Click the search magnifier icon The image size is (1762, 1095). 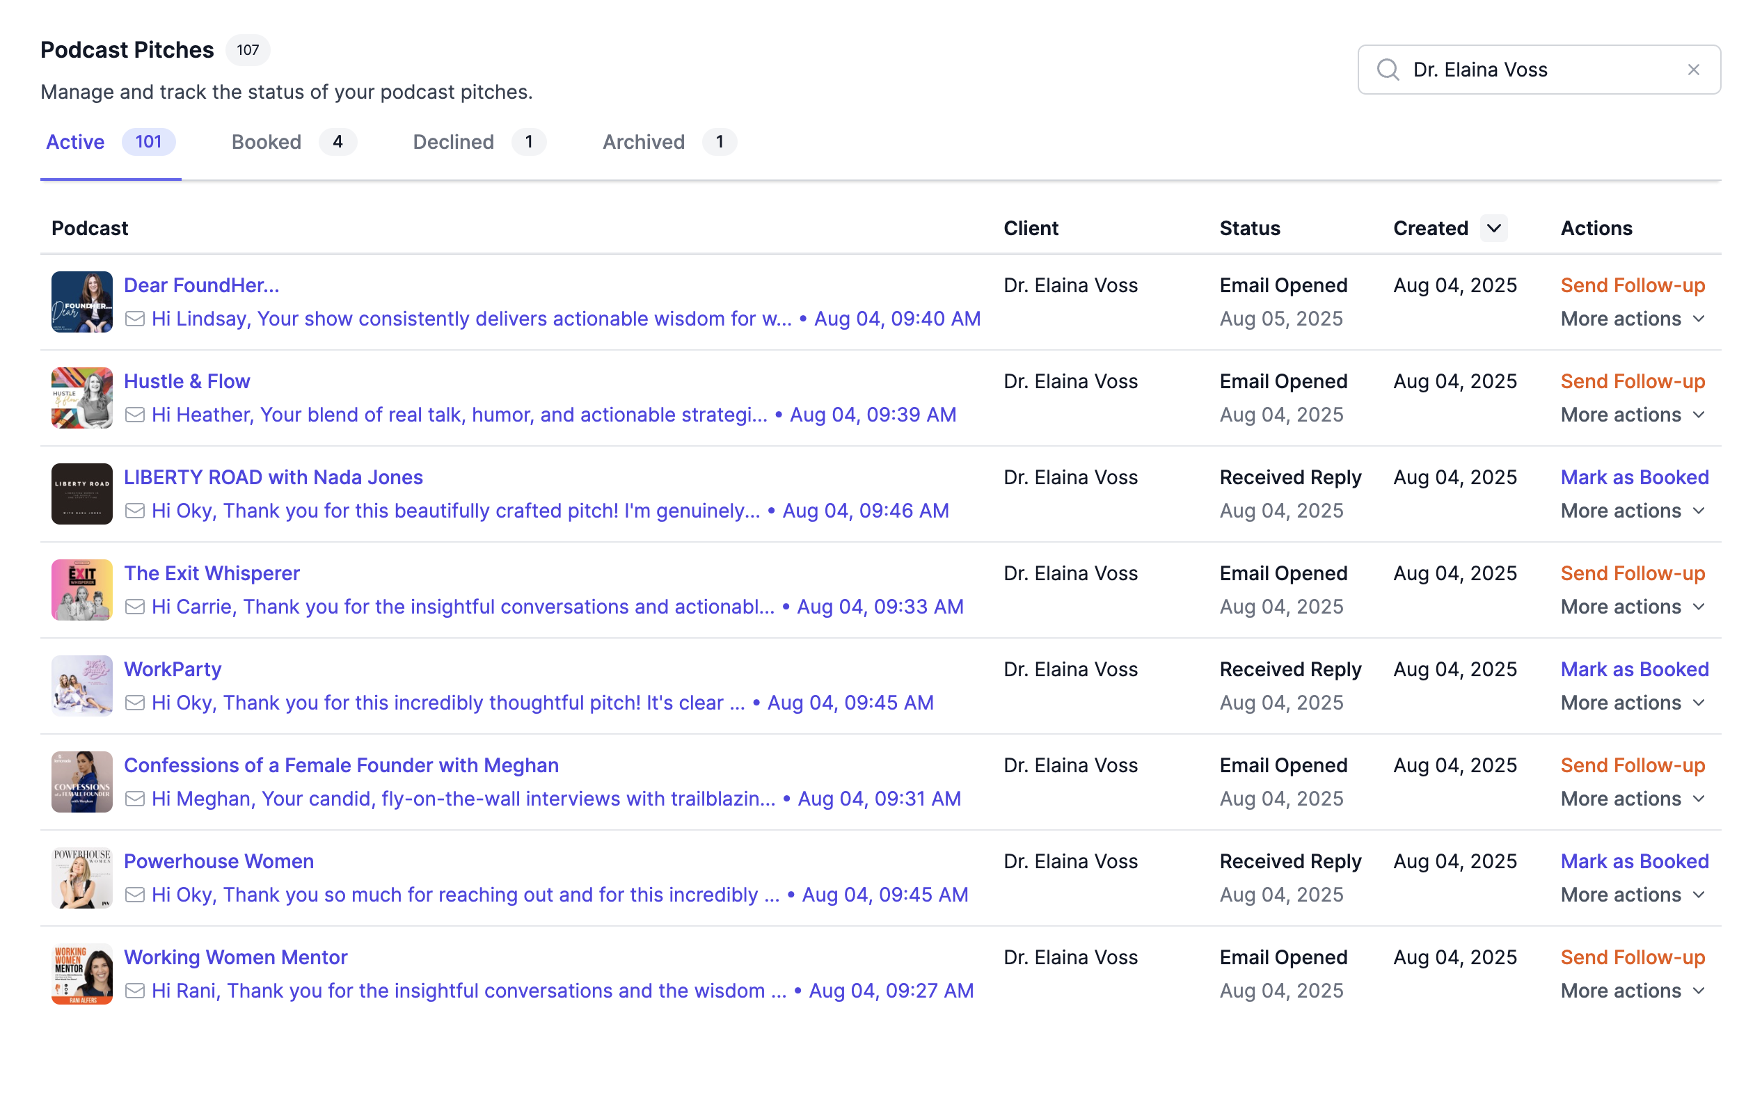pos(1388,70)
